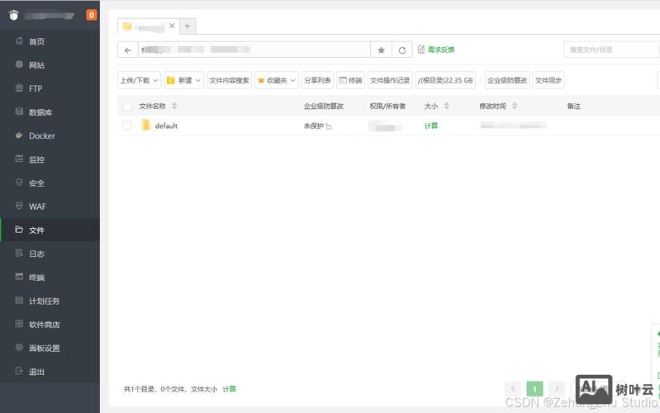This screenshot has height=413, width=660.
Task: Open 计划任务 scheduled tasks page
Action: point(45,301)
